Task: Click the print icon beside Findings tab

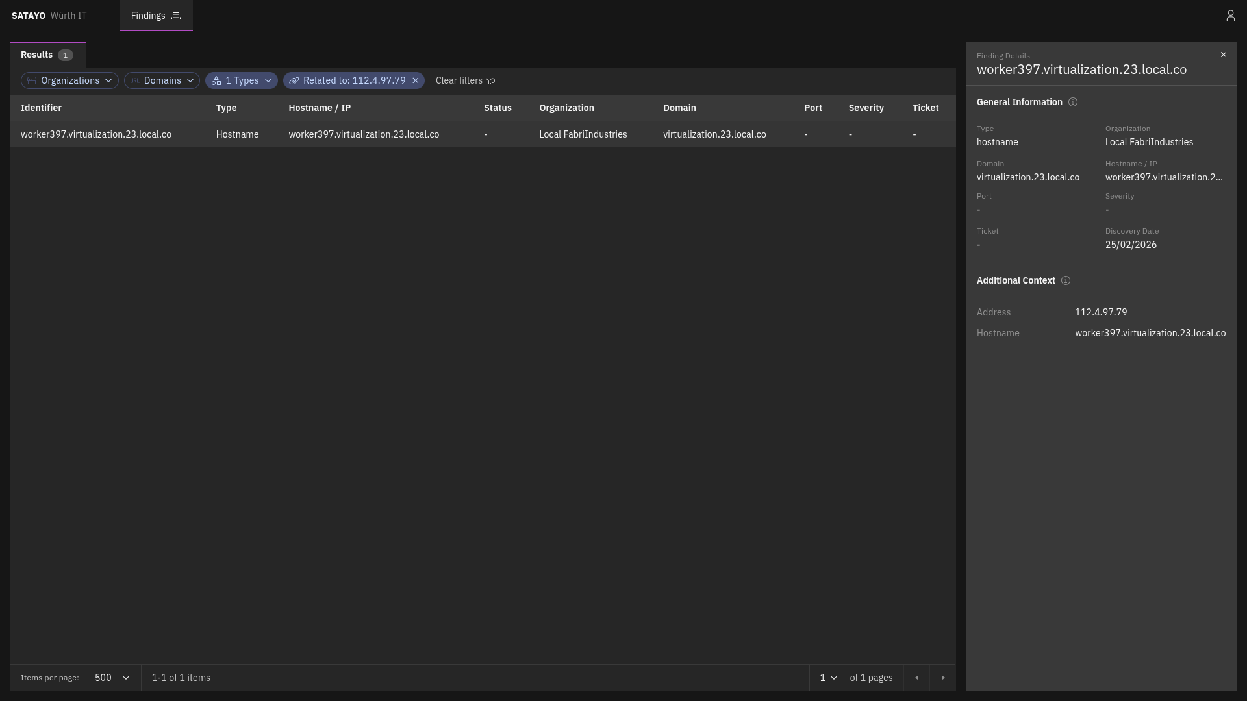Action: [175, 16]
